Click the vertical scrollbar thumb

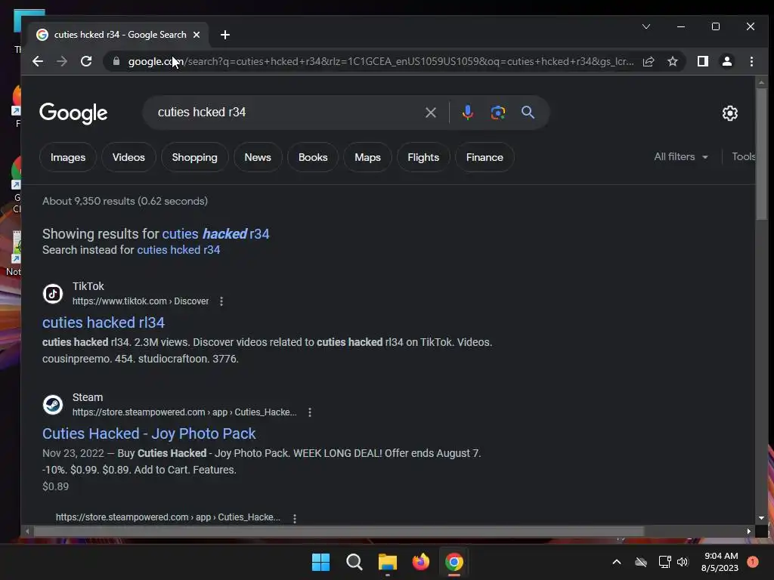pos(761,154)
